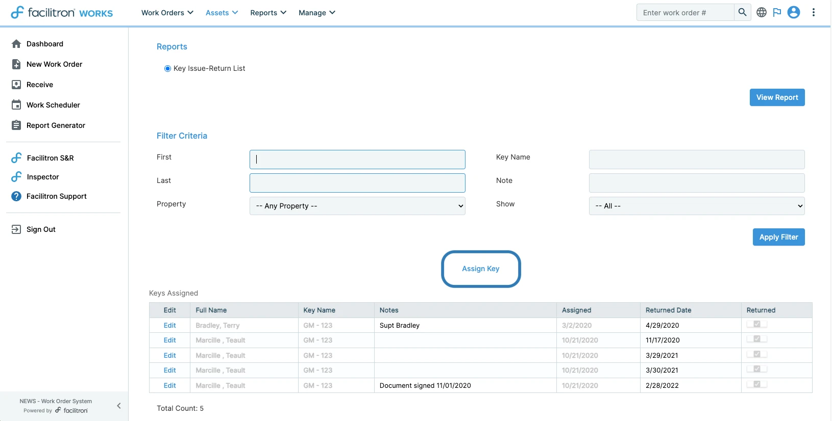
Task: Expand the Work Orders menu
Action: 167,13
